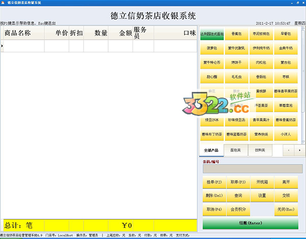This screenshot has width=306, height=239.
Task: Open the 饮料类 category tab
Action: click(x=260, y=150)
